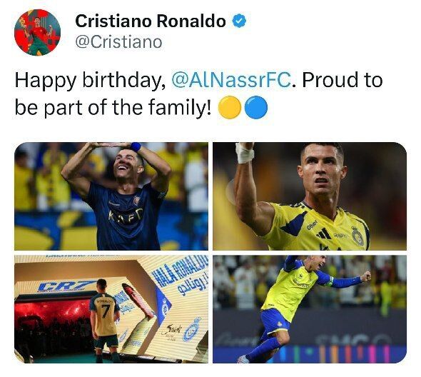Open the @AlNassrFC mention link
The width and height of the screenshot is (421, 377).
(231, 80)
